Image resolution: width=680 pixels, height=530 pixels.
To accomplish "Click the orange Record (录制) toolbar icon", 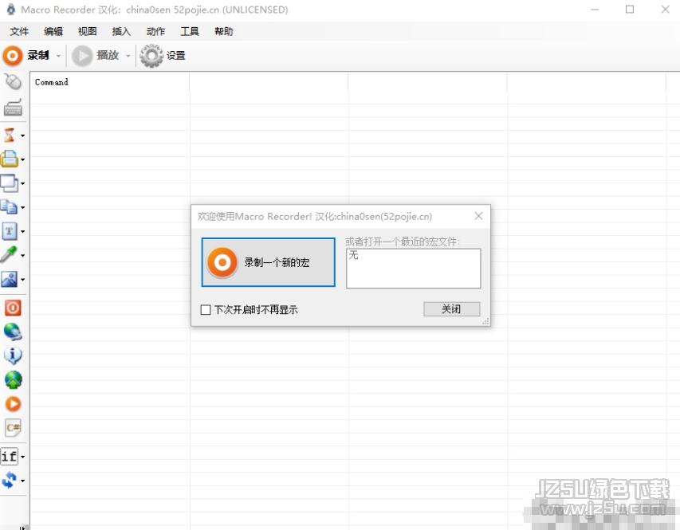I will 13,56.
